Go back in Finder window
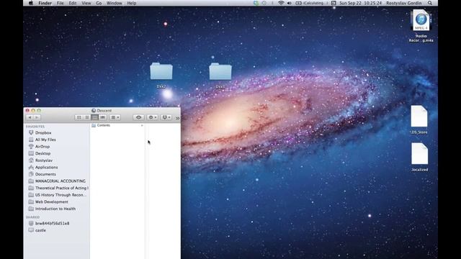Viewport: 461px width, 259px height. click(30, 117)
